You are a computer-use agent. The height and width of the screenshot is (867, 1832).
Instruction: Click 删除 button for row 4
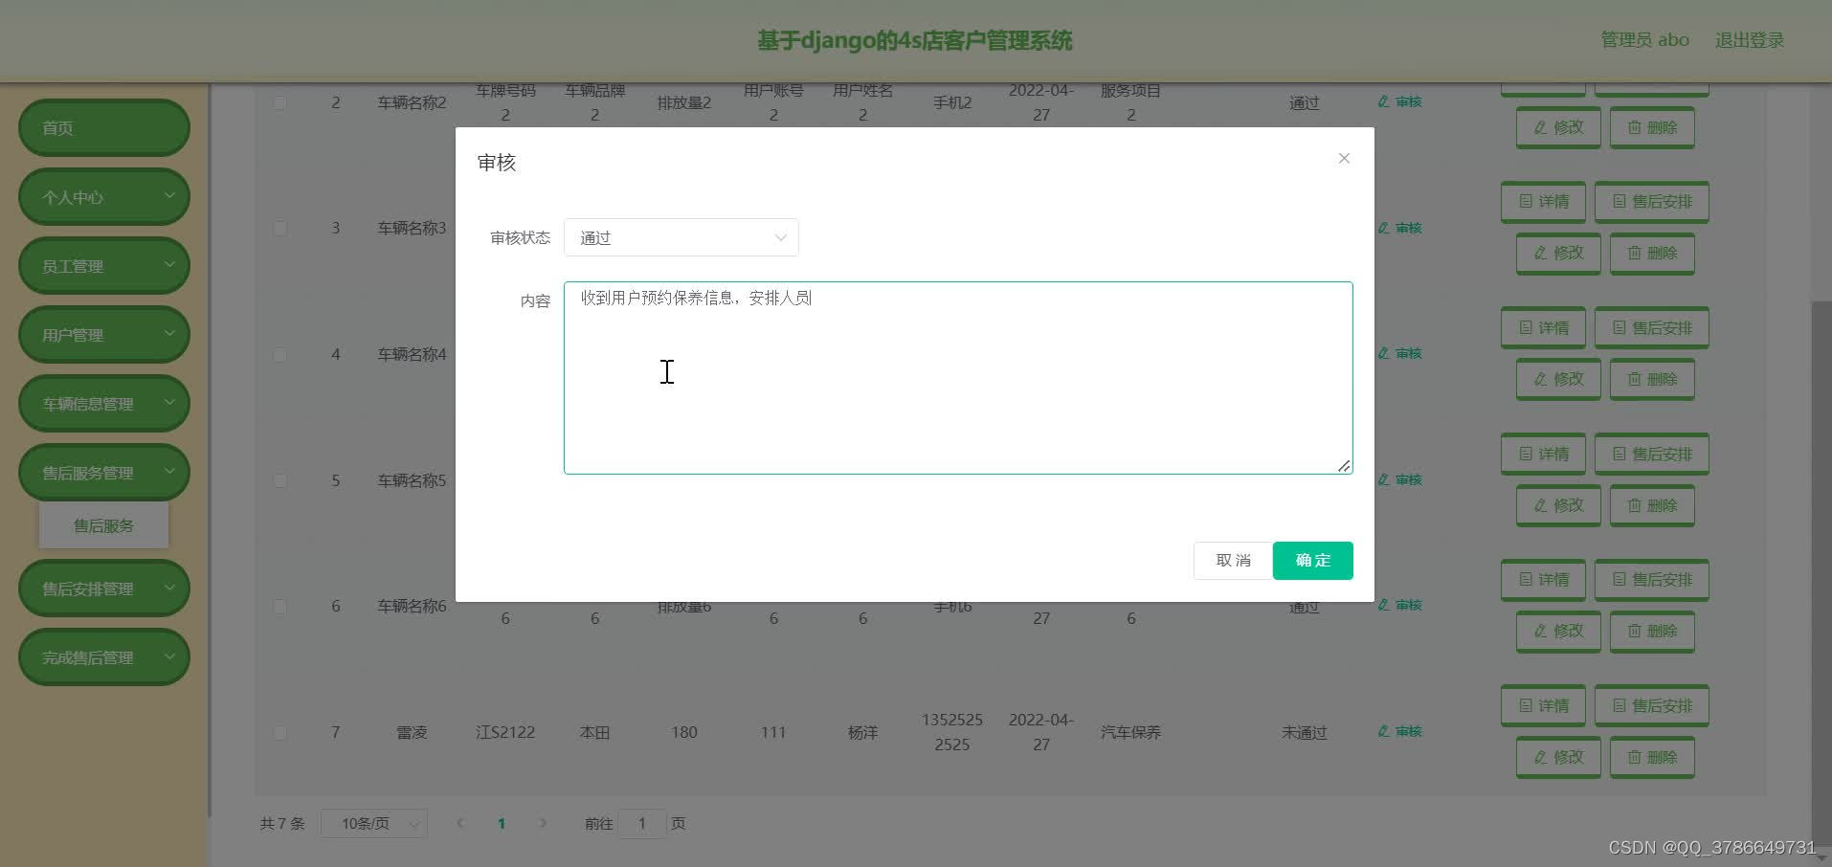(1652, 380)
